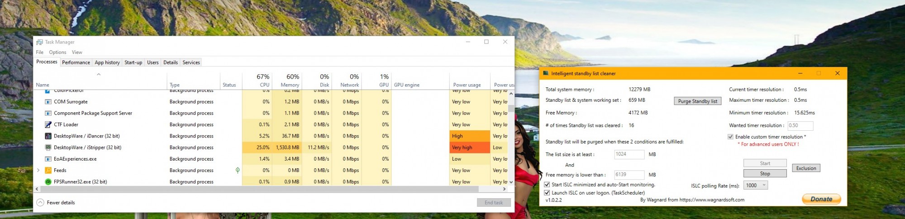Expand the Feeds process group

click(38, 170)
